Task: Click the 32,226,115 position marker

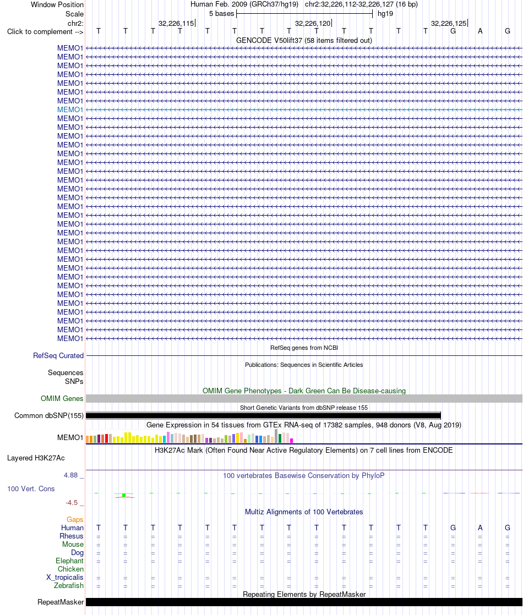Action: pyautogui.click(x=176, y=24)
